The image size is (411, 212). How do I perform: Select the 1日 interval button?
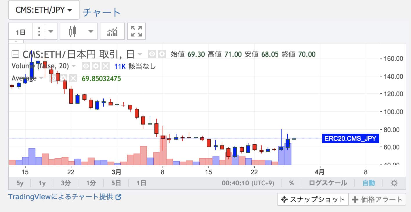21,32
